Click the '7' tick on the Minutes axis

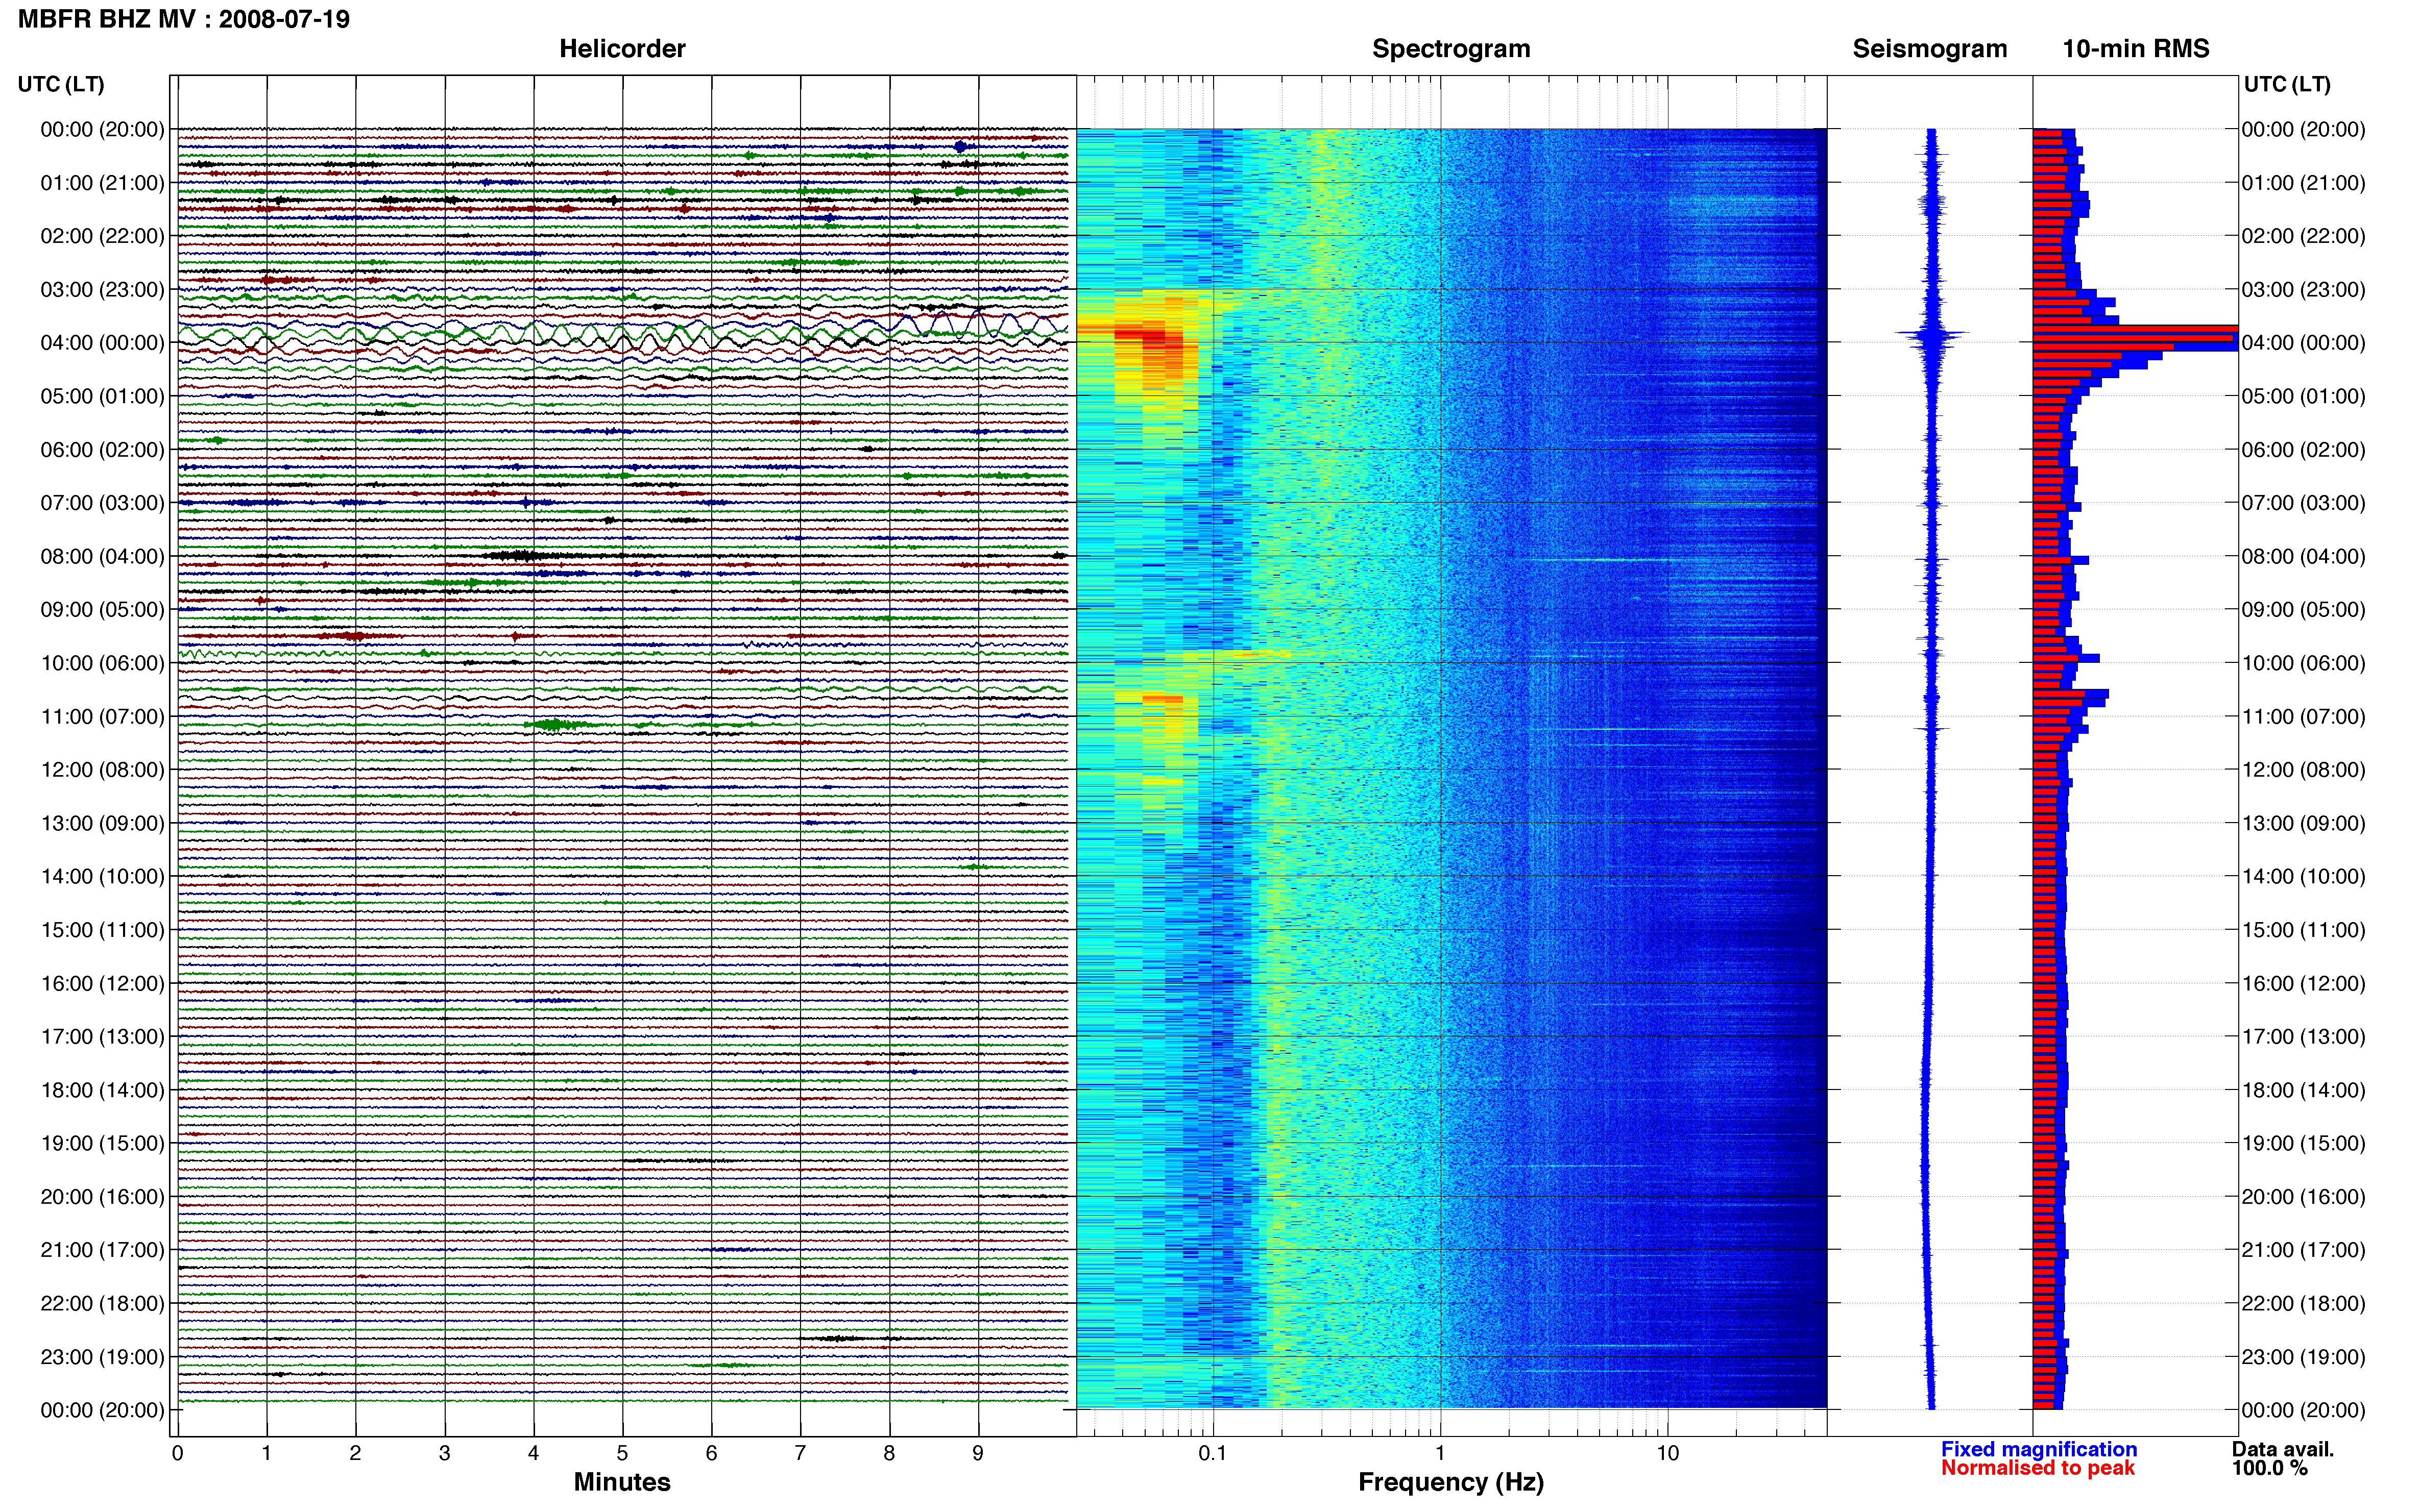(801, 1454)
